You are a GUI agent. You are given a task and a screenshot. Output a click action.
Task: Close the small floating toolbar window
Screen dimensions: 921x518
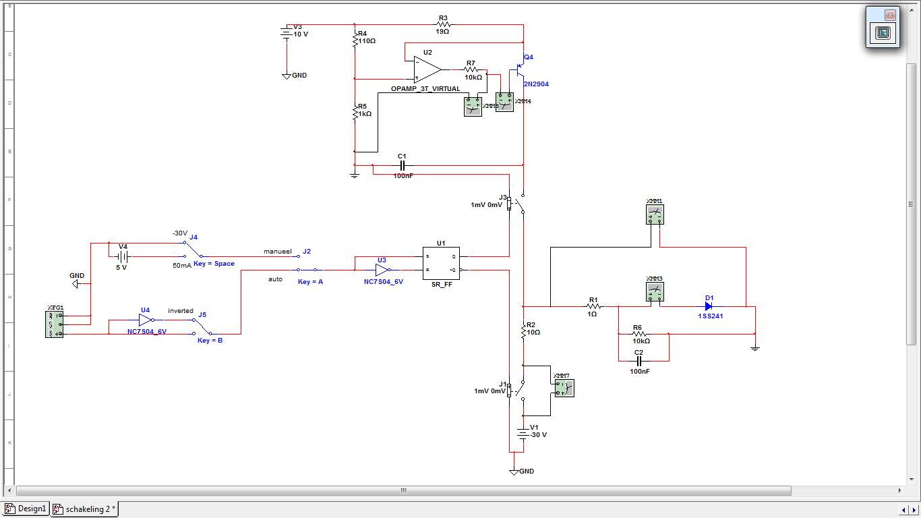pos(890,15)
